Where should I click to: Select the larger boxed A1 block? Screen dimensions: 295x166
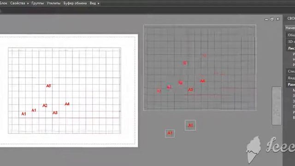click(x=190, y=125)
